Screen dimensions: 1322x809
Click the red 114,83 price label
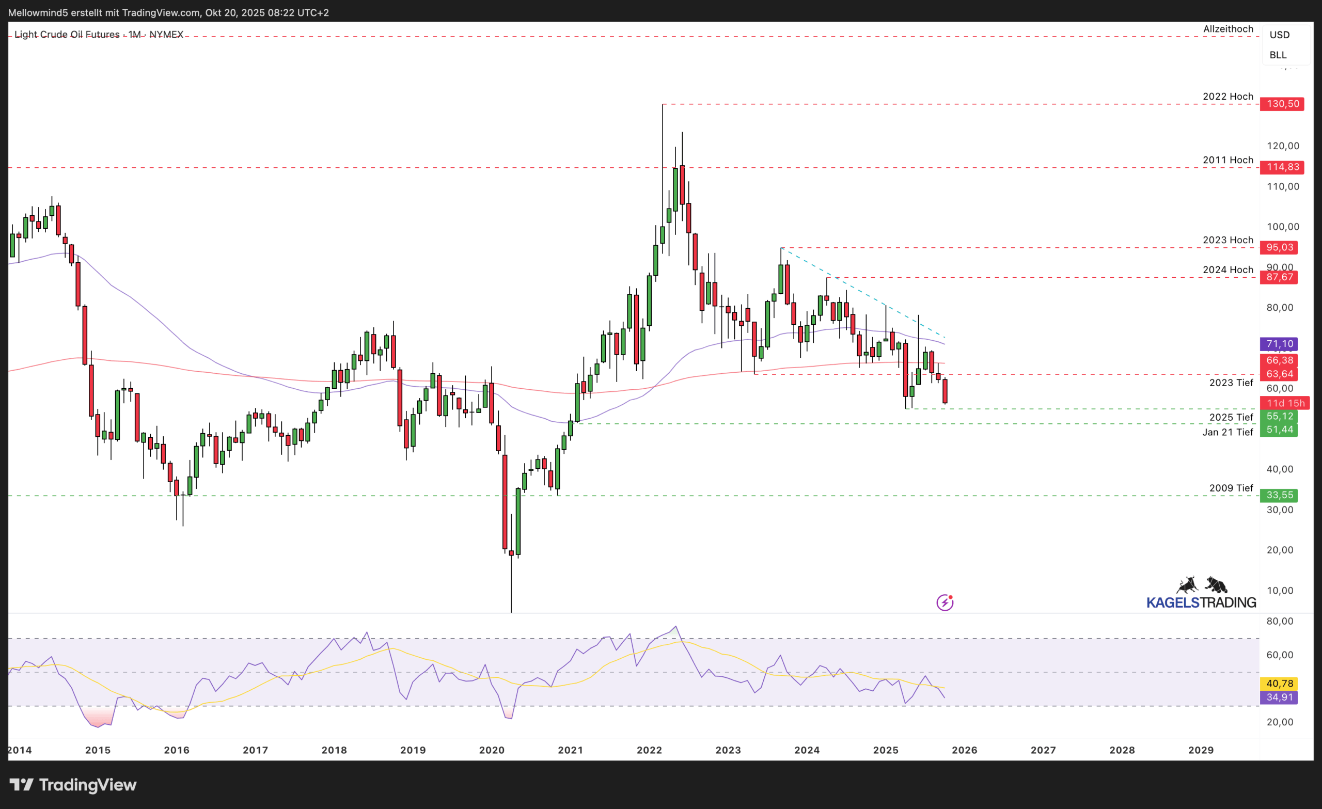1282,167
